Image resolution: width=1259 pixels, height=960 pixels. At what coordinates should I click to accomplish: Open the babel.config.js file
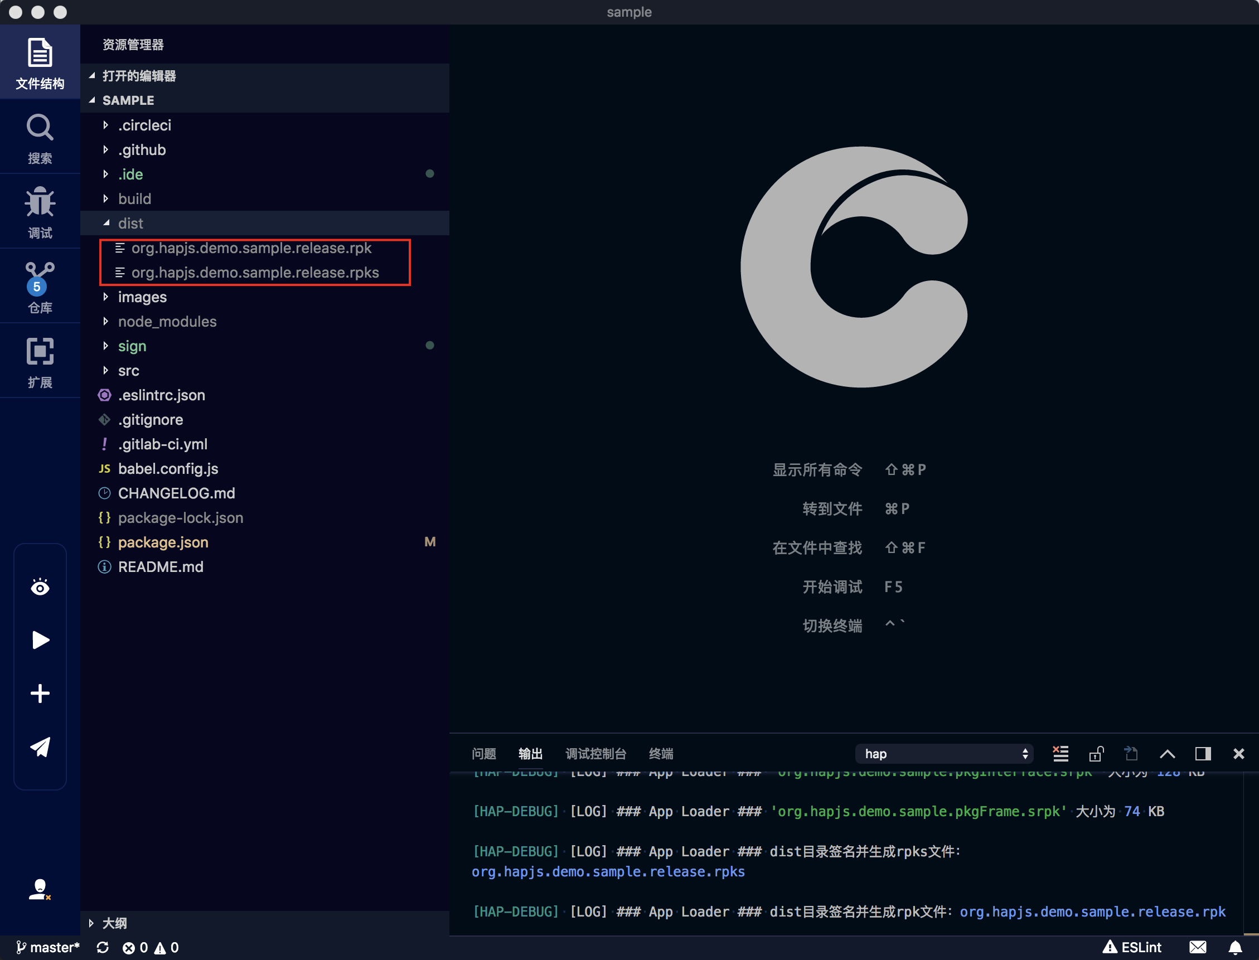[265, 469]
